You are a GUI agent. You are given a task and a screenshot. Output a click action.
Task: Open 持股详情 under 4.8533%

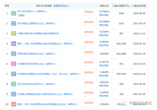pyautogui.click(x=104, y=86)
